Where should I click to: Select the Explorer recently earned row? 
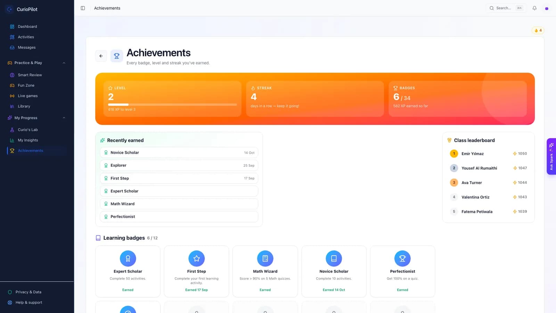tap(179, 166)
